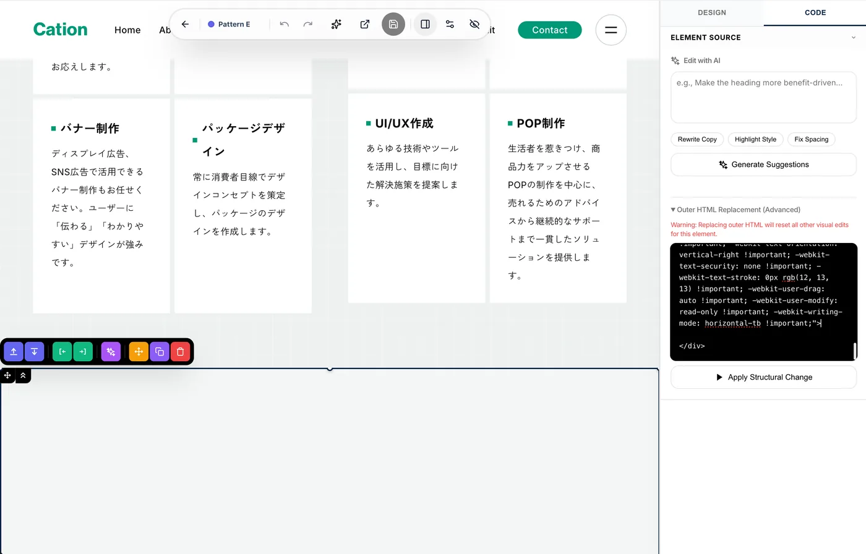Select the バナー制作 card heading
866x554 pixels.
tap(90, 129)
